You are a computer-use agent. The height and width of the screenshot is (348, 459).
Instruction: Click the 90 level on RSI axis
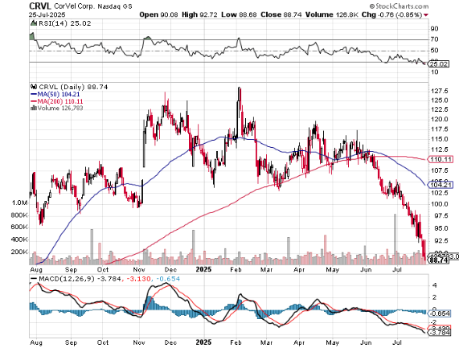point(434,29)
